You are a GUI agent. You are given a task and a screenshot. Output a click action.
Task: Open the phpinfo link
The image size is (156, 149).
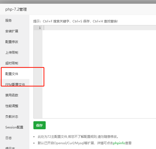tap(119, 143)
